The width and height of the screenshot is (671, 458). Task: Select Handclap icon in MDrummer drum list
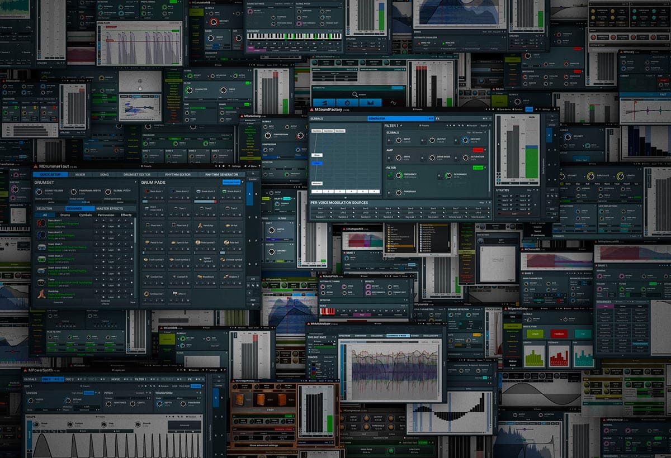(41, 294)
